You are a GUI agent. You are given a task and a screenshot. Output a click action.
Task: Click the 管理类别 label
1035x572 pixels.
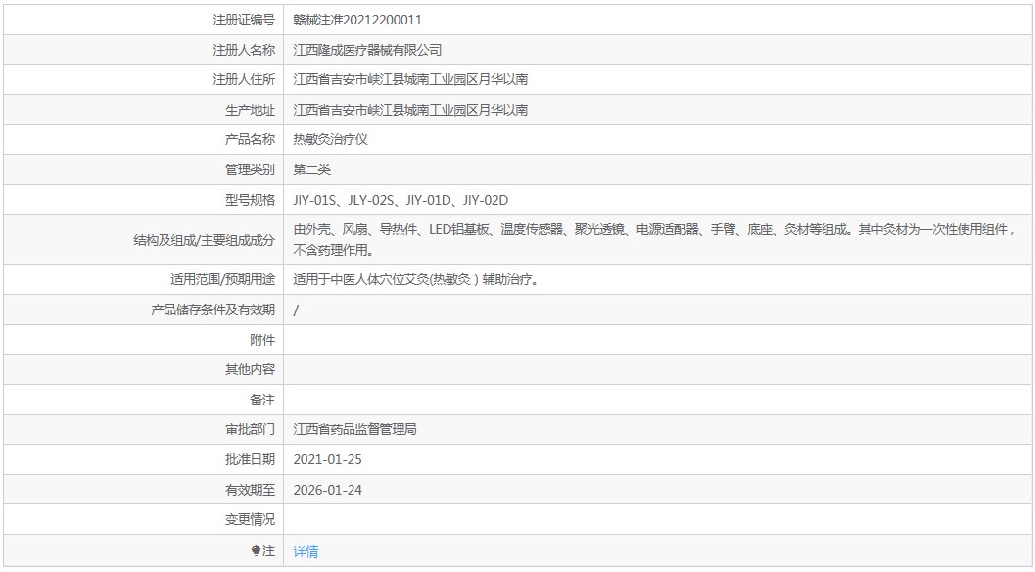[x=250, y=169]
